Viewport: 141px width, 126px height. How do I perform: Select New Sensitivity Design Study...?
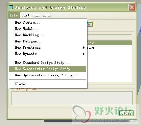point(47,69)
